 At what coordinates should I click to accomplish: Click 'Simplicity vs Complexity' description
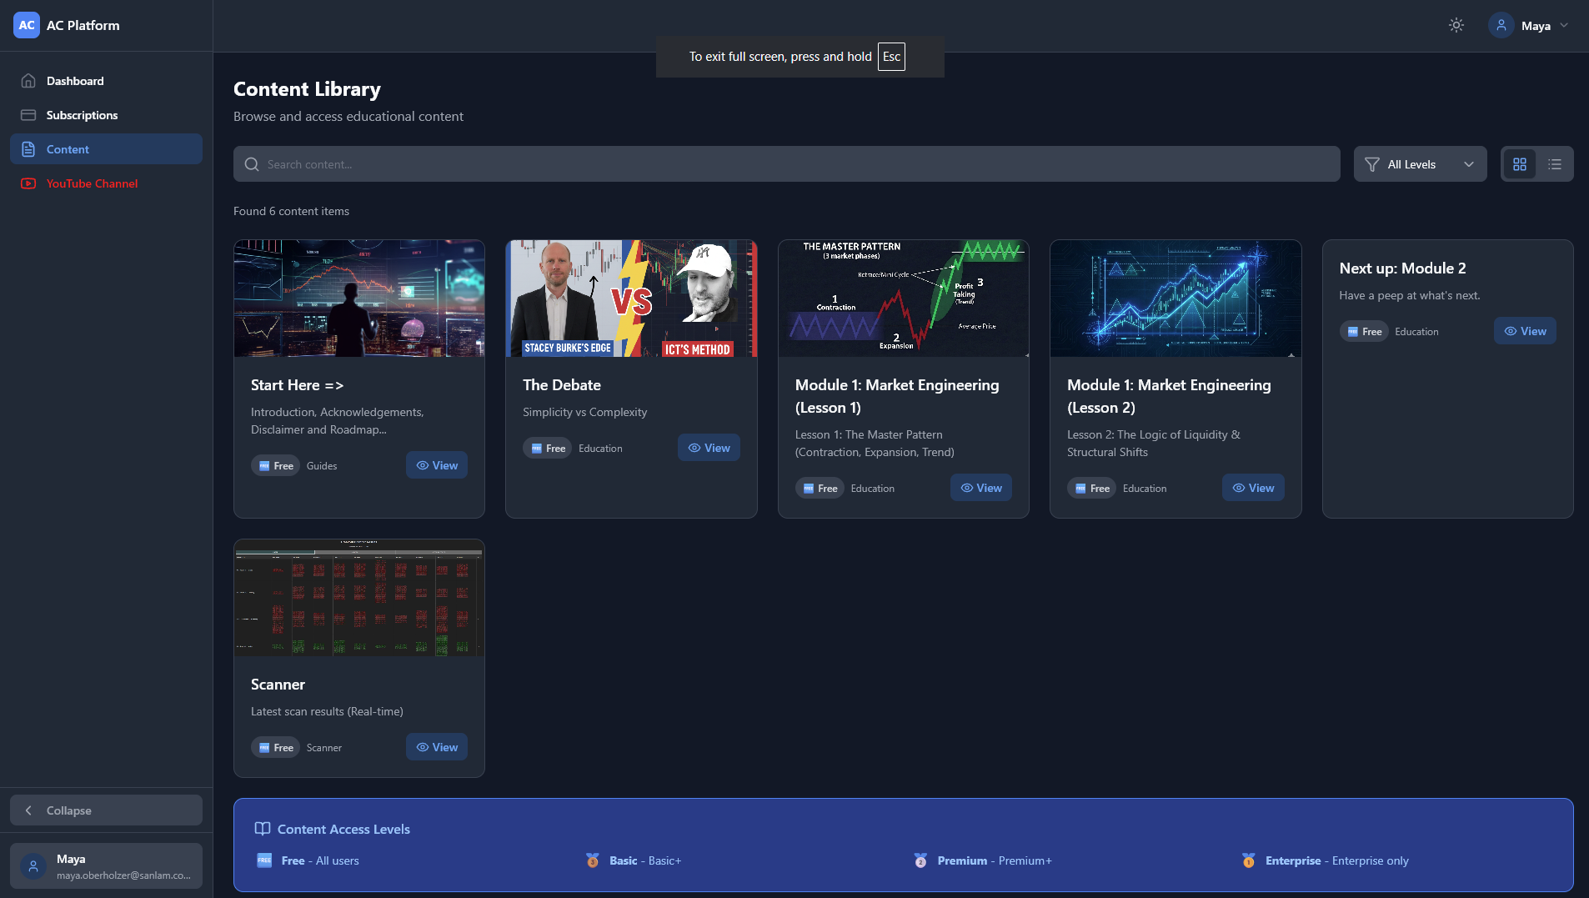click(584, 412)
